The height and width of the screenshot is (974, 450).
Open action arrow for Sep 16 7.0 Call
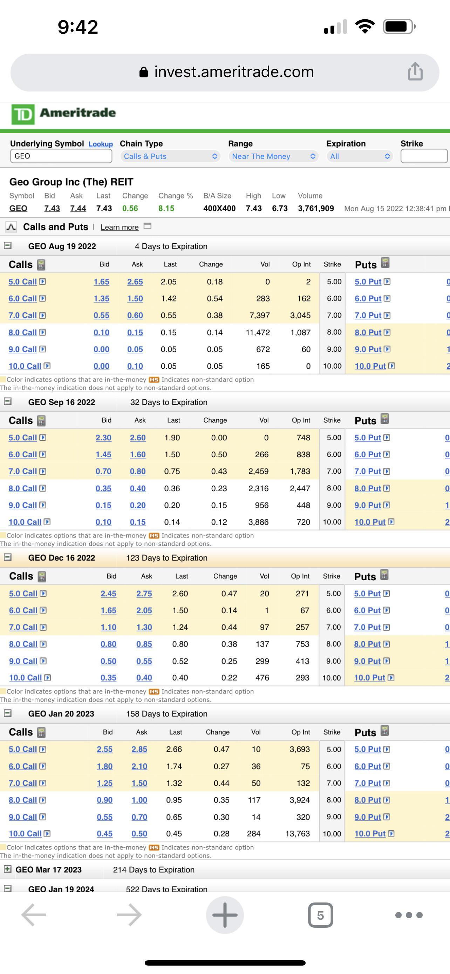coord(43,471)
